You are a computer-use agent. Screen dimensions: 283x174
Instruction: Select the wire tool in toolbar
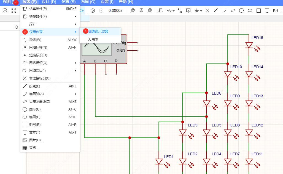180,11
